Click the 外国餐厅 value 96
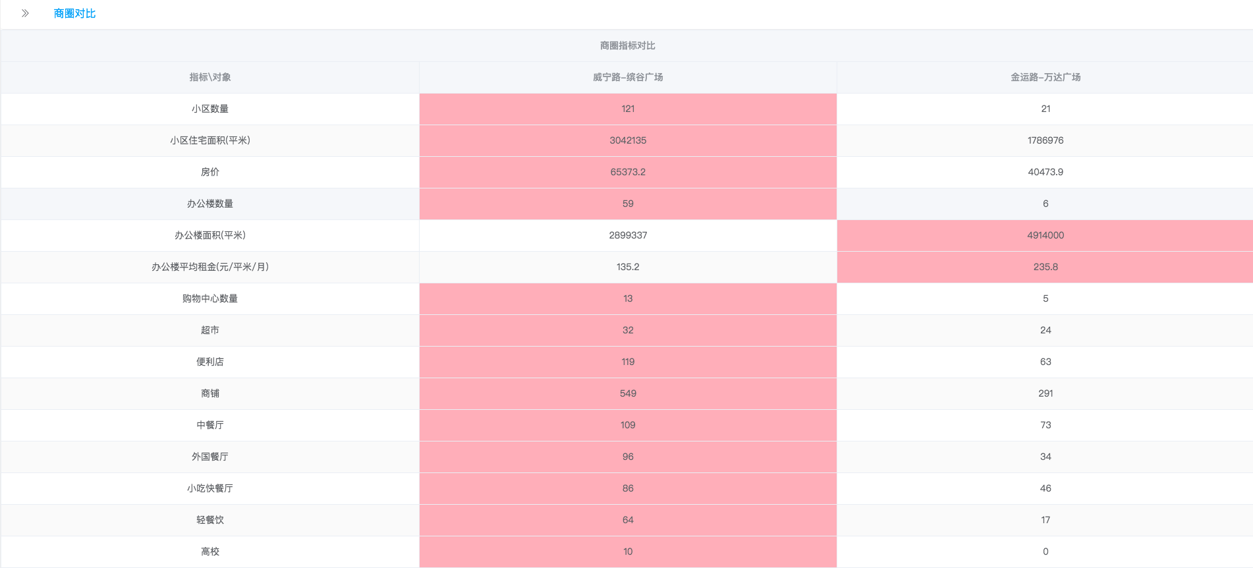Viewport: 1253px width, 568px height. click(628, 457)
